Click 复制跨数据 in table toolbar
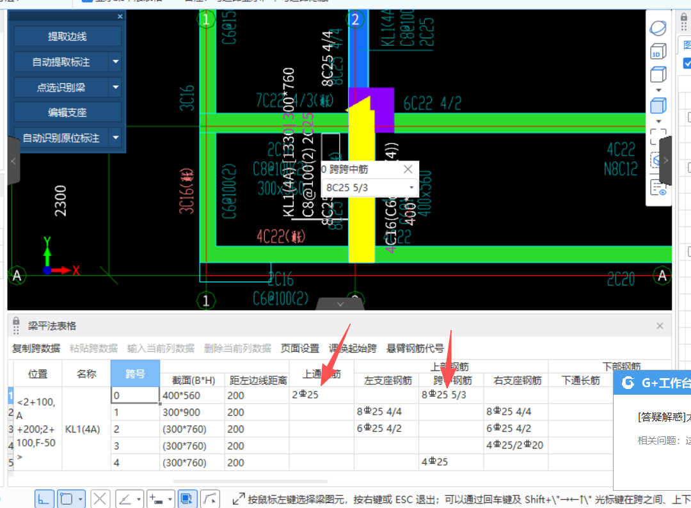The image size is (691, 508). pyautogui.click(x=36, y=349)
